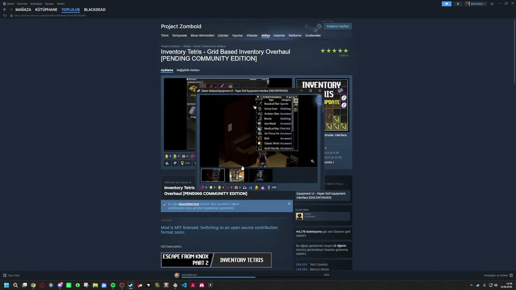The height and width of the screenshot is (290, 516).
Task: Go to the MAĞAZA section
Action: 23,10
